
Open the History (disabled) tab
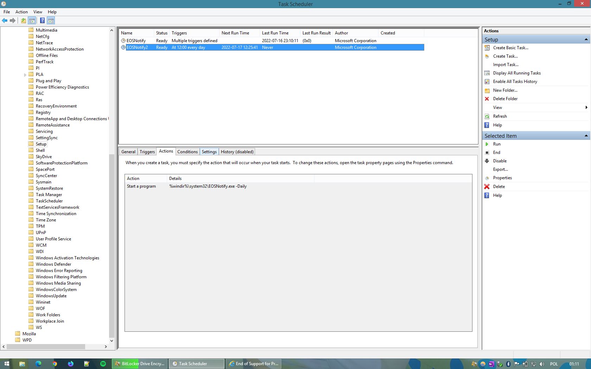tap(237, 152)
